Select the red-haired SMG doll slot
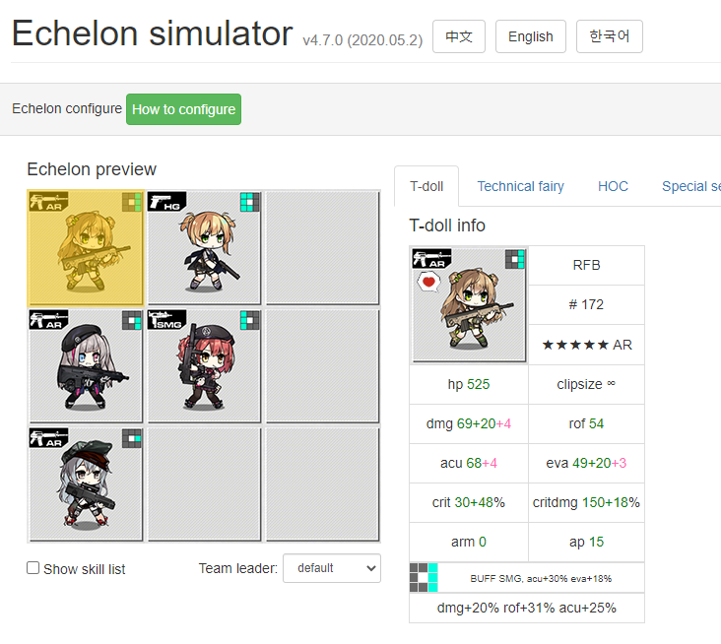721x644 pixels. [x=204, y=366]
